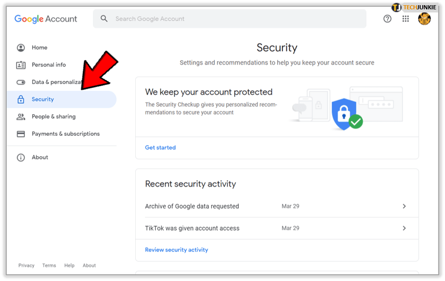Expand Archive of Google data requested chevron
This screenshot has width=445, height=281.
click(x=404, y=206)
